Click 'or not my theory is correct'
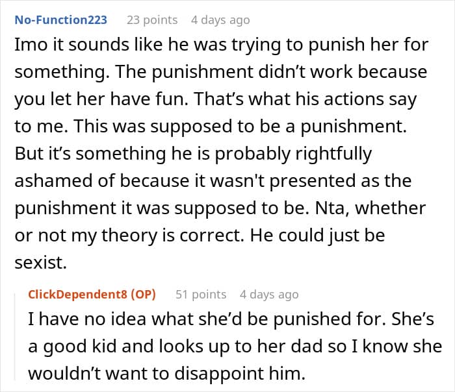The height and width of the screenshot is (392, 455). 129,235
